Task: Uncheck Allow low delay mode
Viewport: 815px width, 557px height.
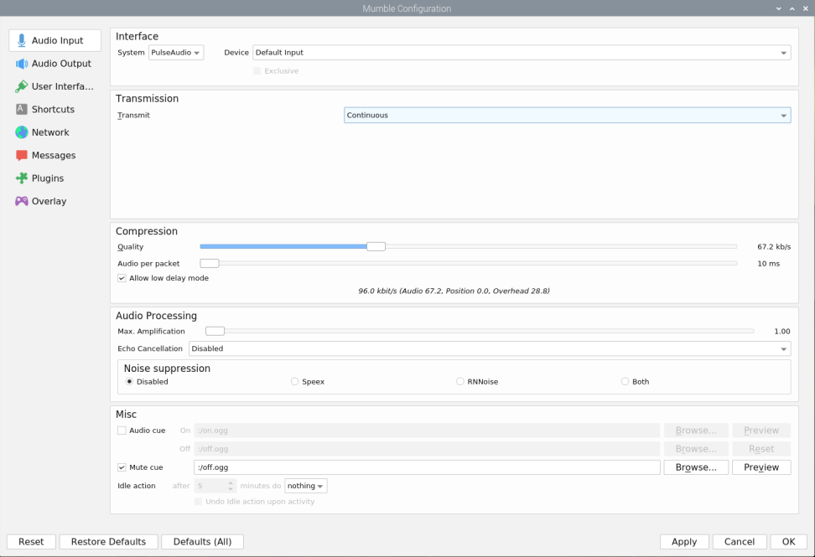Action: pyautogui.click(x=122, y=278)
